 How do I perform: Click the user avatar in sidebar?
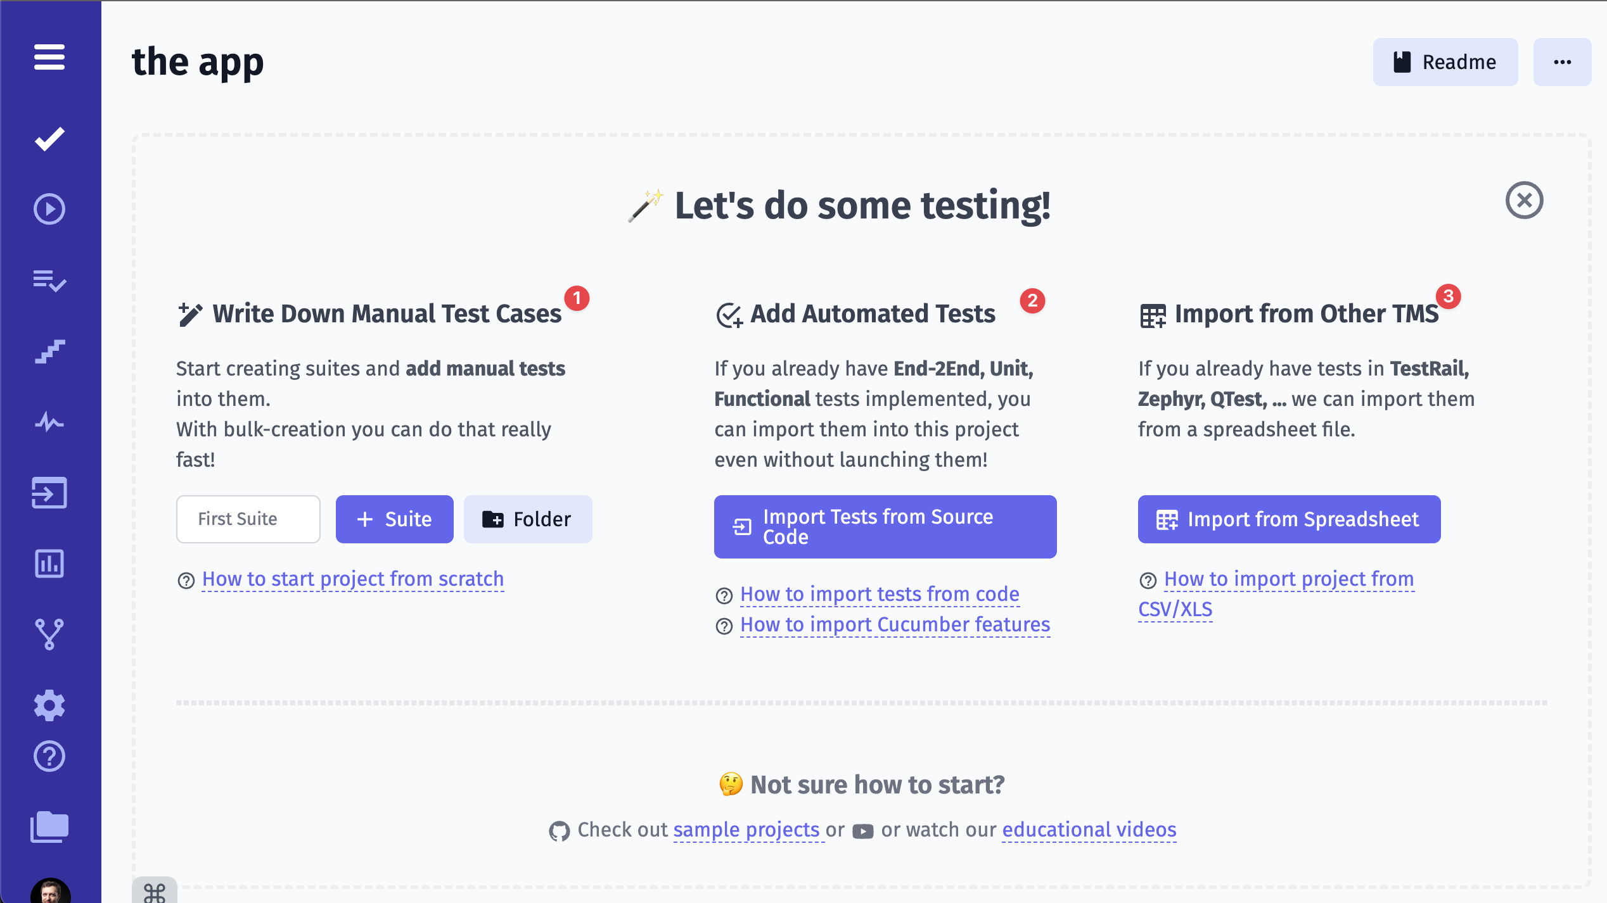tap(51, 890)
